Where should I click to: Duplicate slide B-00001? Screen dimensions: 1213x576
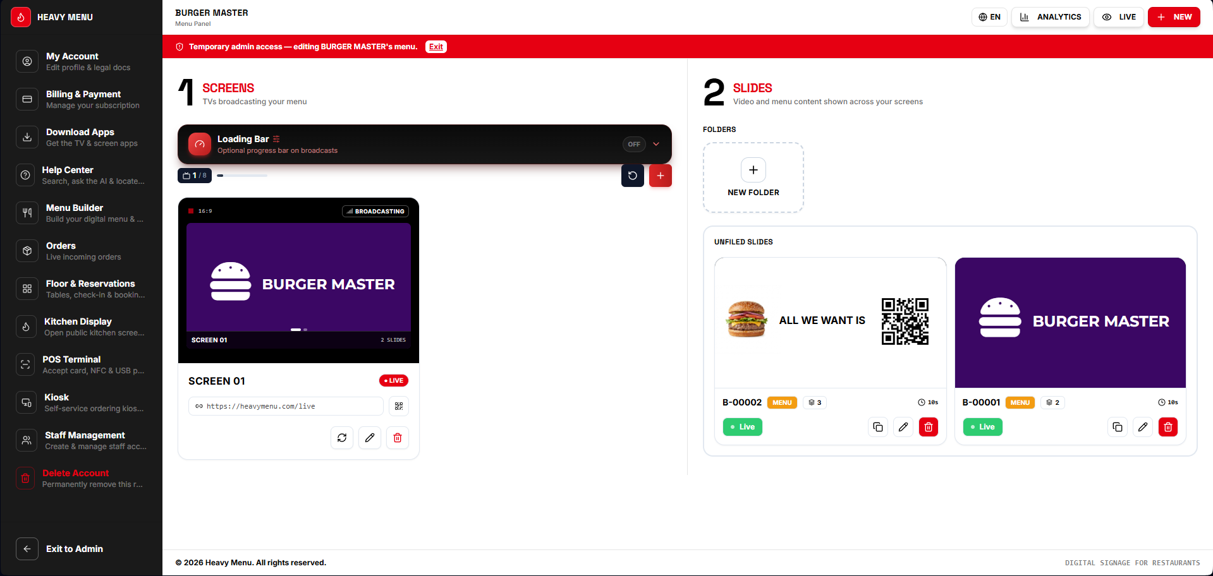(x=1118, y=427)
